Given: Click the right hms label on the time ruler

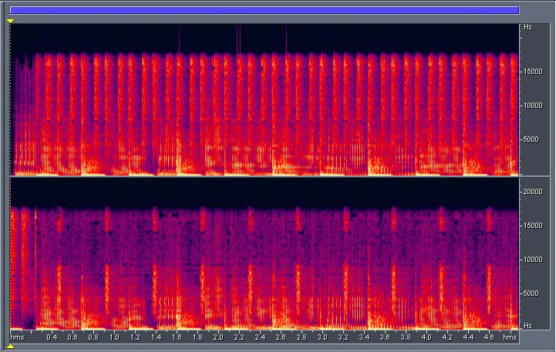Looking at the screenshot, I should [510, 337].
